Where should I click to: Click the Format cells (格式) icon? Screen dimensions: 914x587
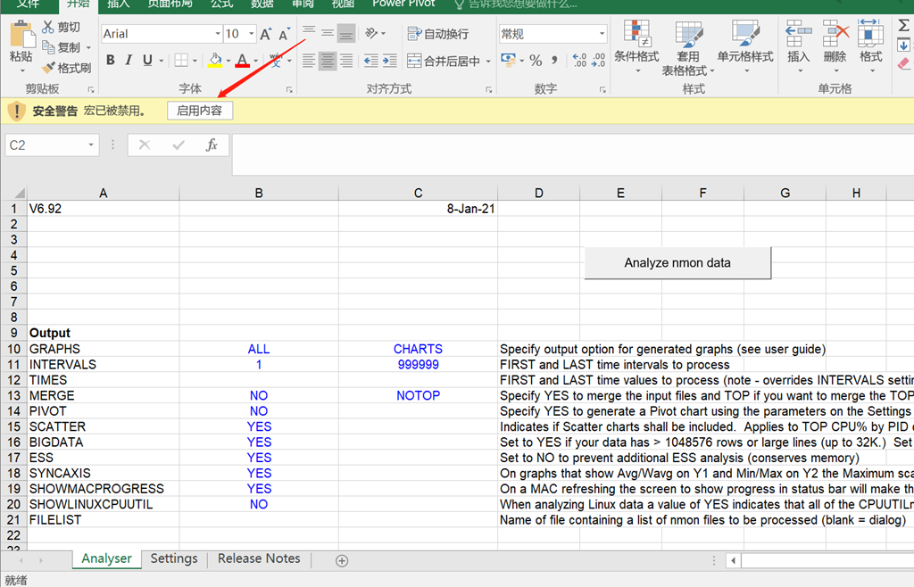[871, 33]
